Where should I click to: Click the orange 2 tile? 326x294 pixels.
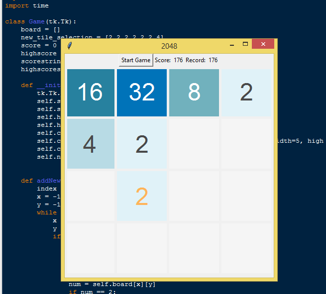click(142, 196)
